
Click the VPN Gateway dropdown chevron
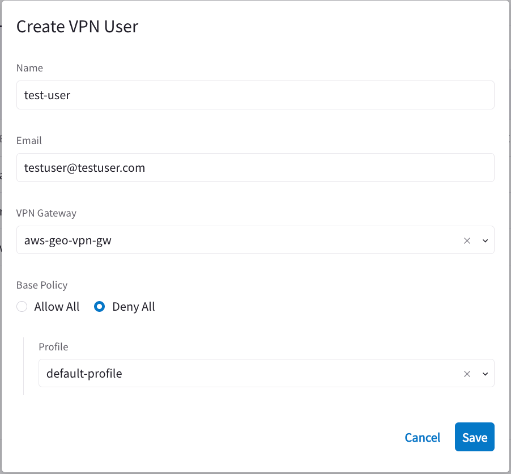pyautogui.click(x=485, y=240)
